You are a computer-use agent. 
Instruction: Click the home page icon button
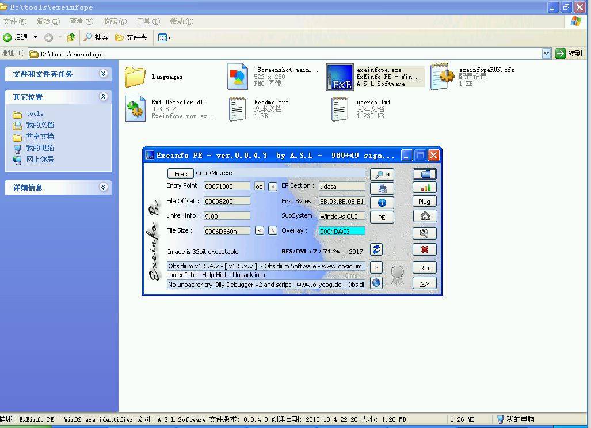coord(425,216)
